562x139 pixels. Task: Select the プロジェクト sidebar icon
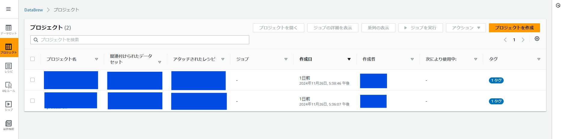tap(9, 48)
